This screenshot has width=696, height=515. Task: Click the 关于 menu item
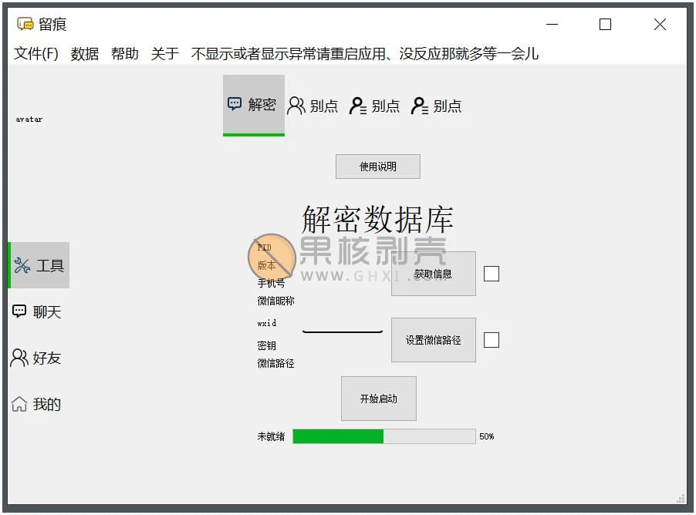(x=164, y=54)
